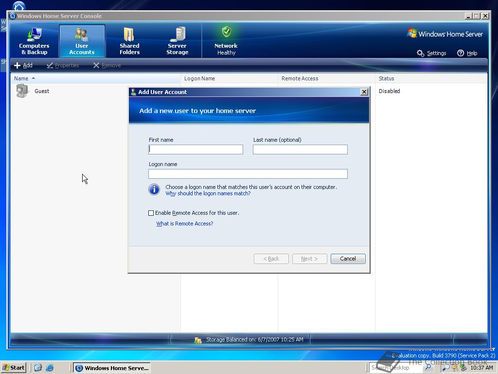The image size is (498, 374).
Task: Minimize the Windows Home Server Console window
Action: point(468,16)
